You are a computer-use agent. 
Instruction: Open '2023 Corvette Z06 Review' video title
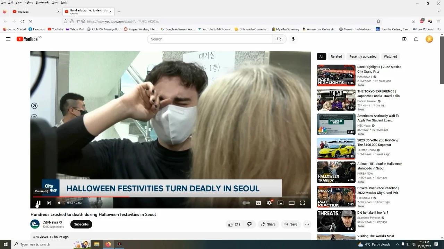[378, 142]
